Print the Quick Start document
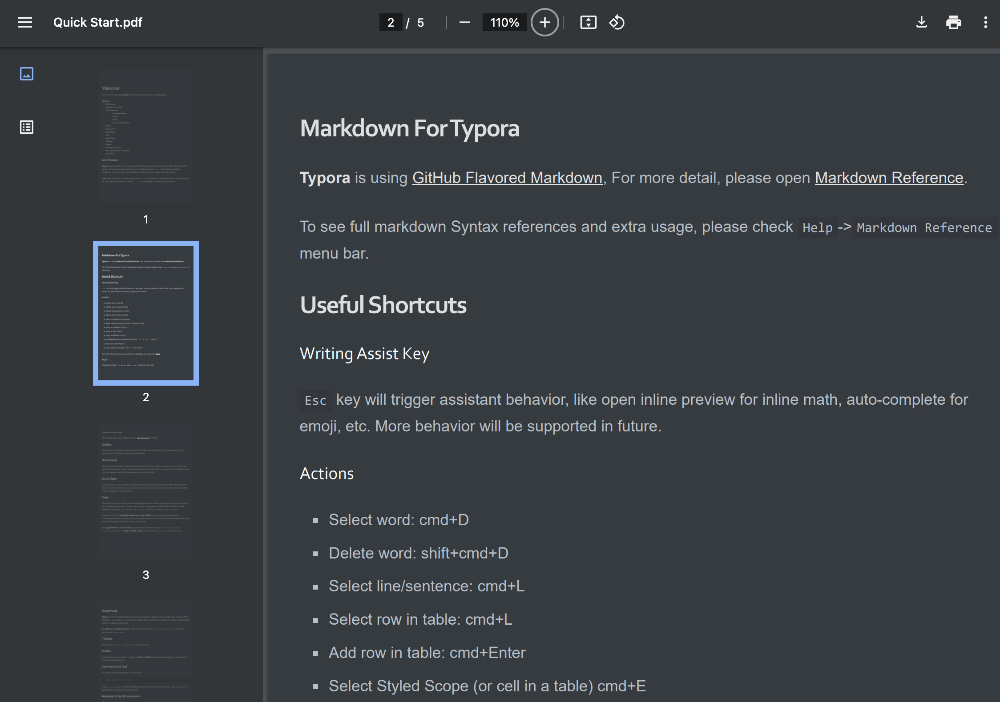 pos(953,22)
